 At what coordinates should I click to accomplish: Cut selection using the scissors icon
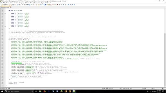click(x=16, y=5)
